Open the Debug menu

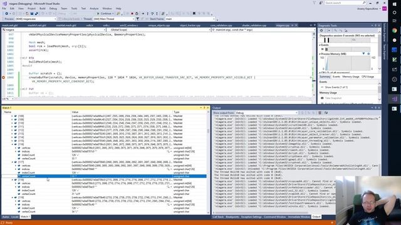pos(53,8)
